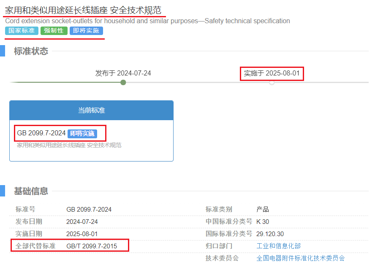This screenshot has height=269, width=375.
Task: Click the 实施于 2025-08-01 timeline label
Action: (272, 73)
